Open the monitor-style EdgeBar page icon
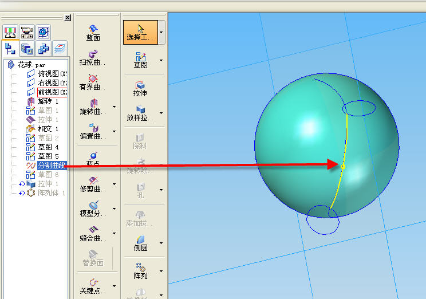Viewport: 426px width, 299px height. 10,32
